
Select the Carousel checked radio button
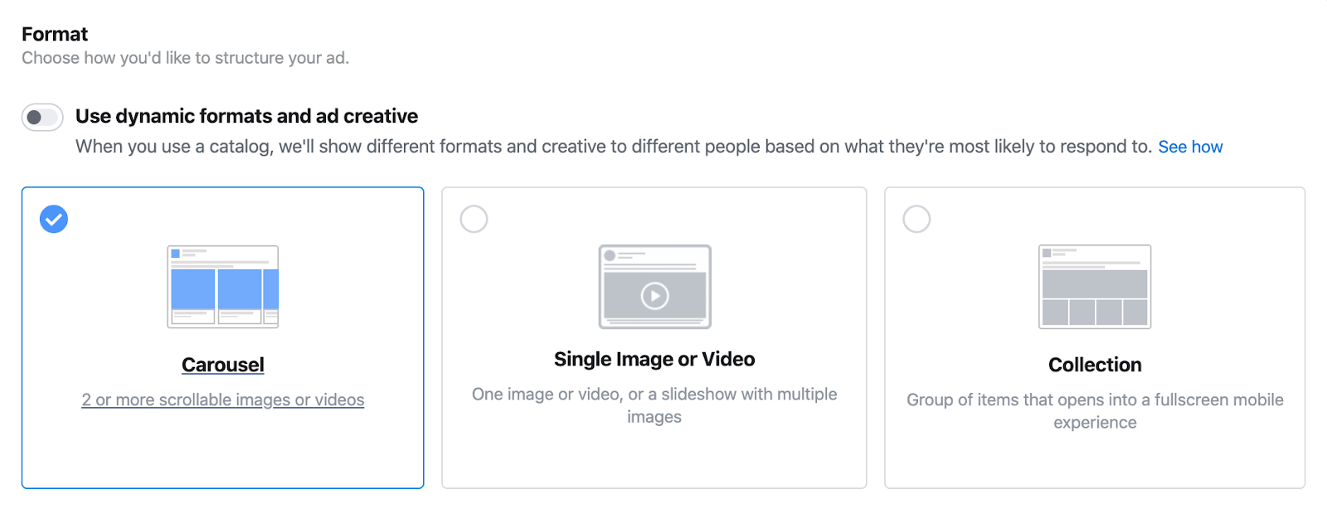tap(54, 220)
